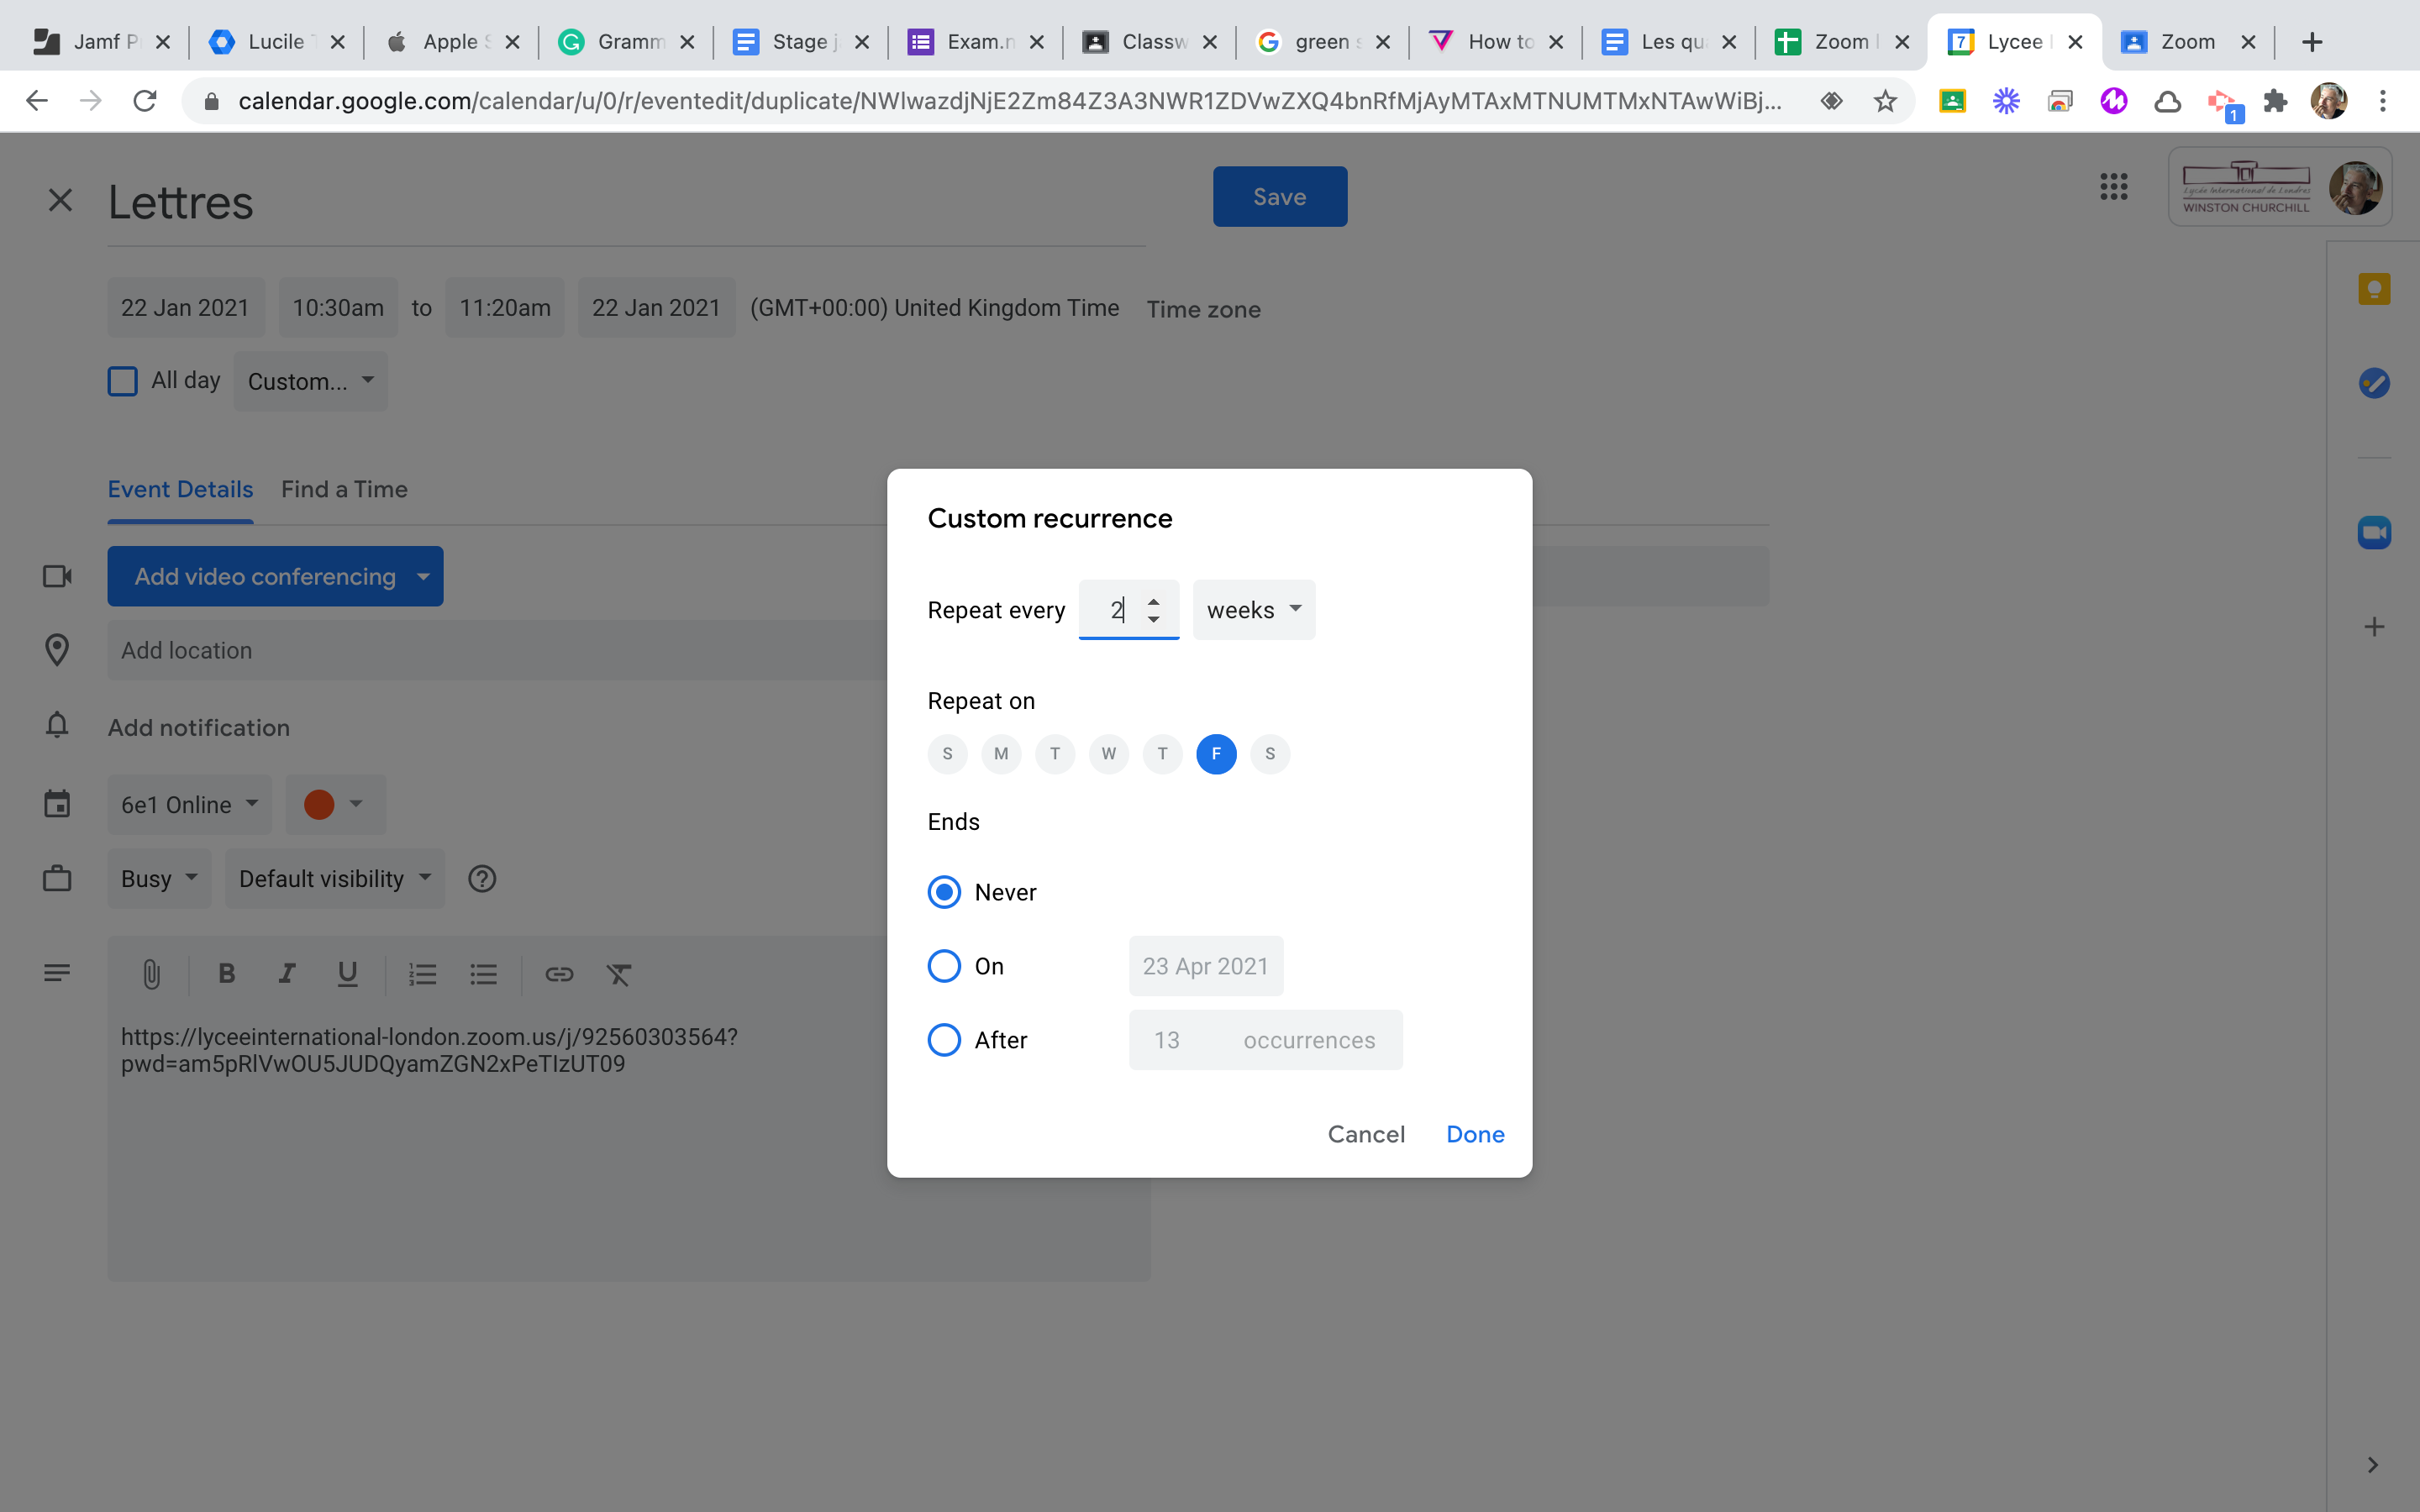Click the insert link icon
Image resolution: width=2420 pixels, height=1512 pixels.
coord(558,974)
